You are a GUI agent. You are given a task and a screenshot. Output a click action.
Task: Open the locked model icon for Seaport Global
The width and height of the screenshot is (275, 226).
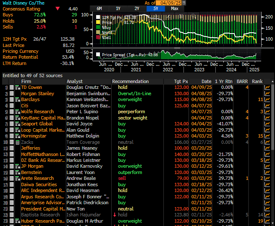(x=18, y=124)
